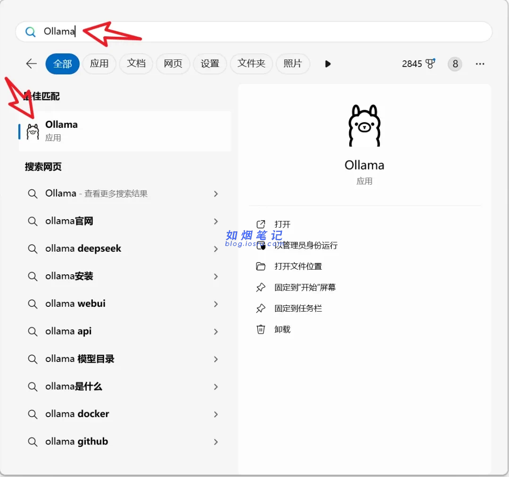Image resolution: width=509 pixels, height=477 pixels.
Task: Click search icon beside ollama 模型目录
Action: (x=33, y=359)
